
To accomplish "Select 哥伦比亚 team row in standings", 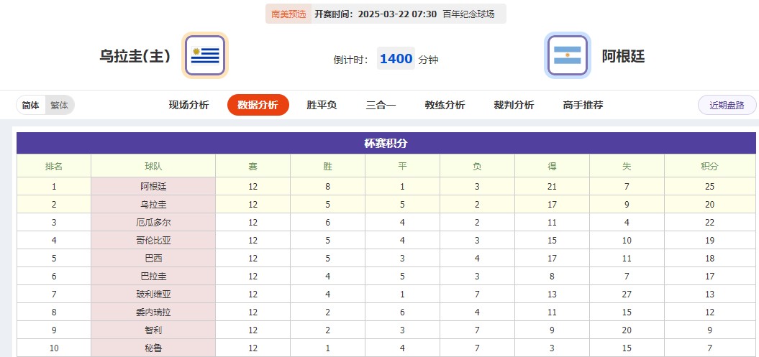I will (x=153, y=241).
